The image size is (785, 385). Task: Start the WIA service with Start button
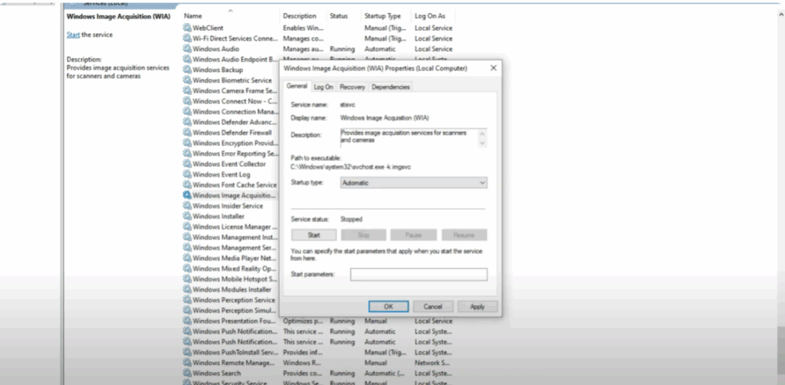[x=314, y=235]
